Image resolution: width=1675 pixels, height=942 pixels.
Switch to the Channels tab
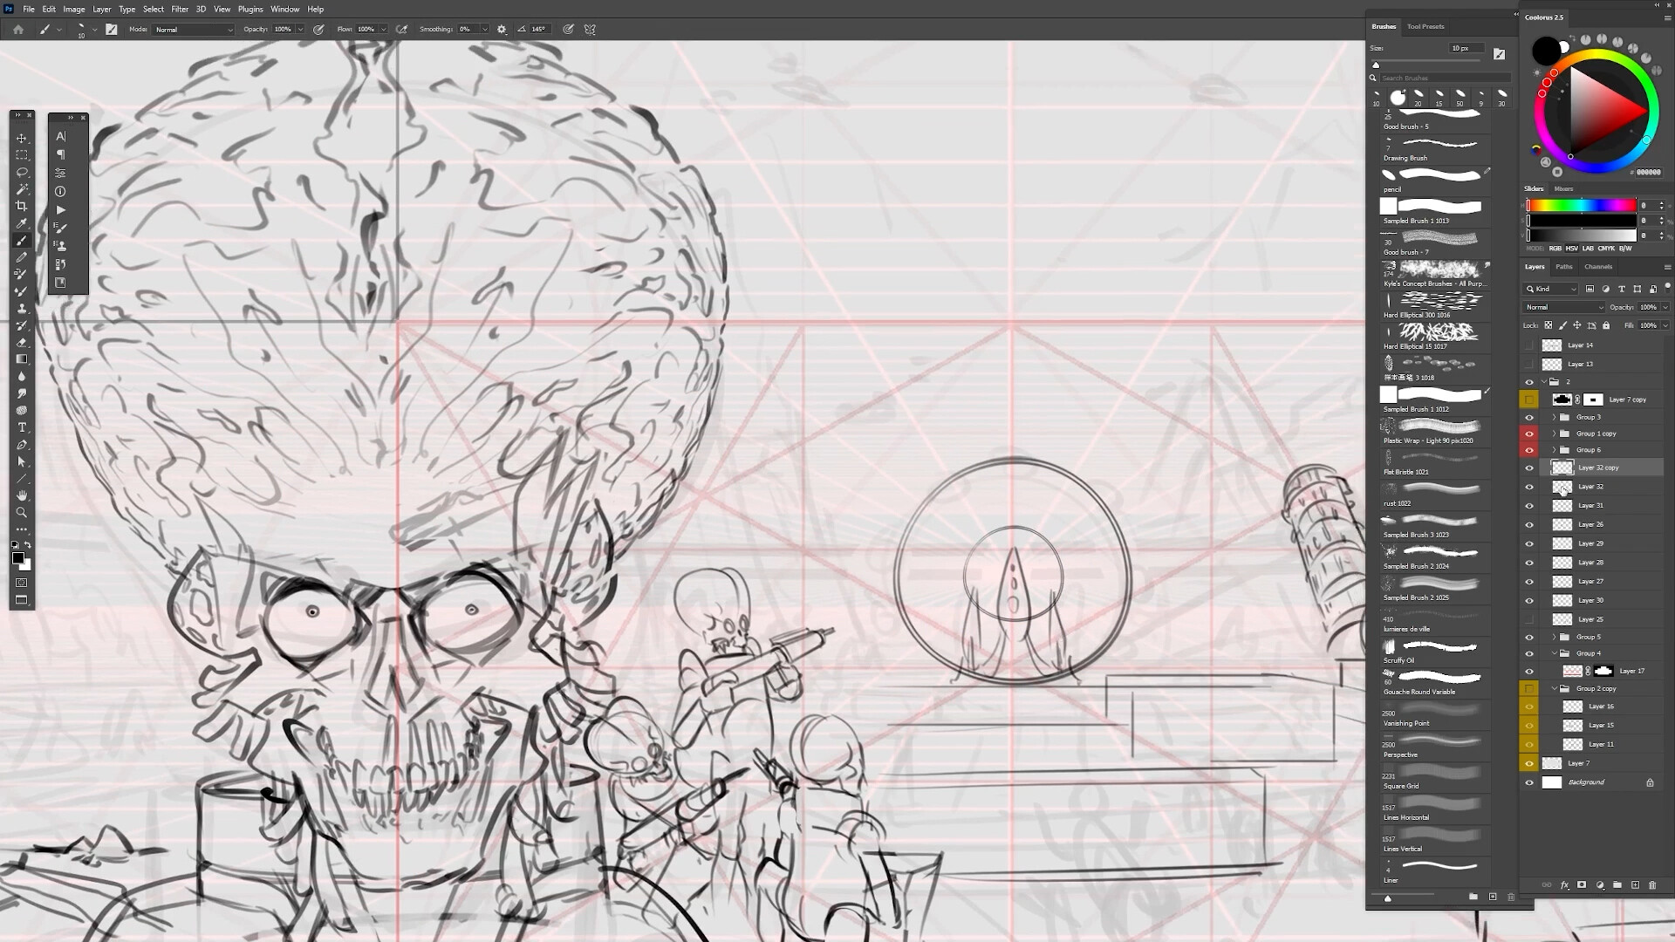coord(1598,266)
